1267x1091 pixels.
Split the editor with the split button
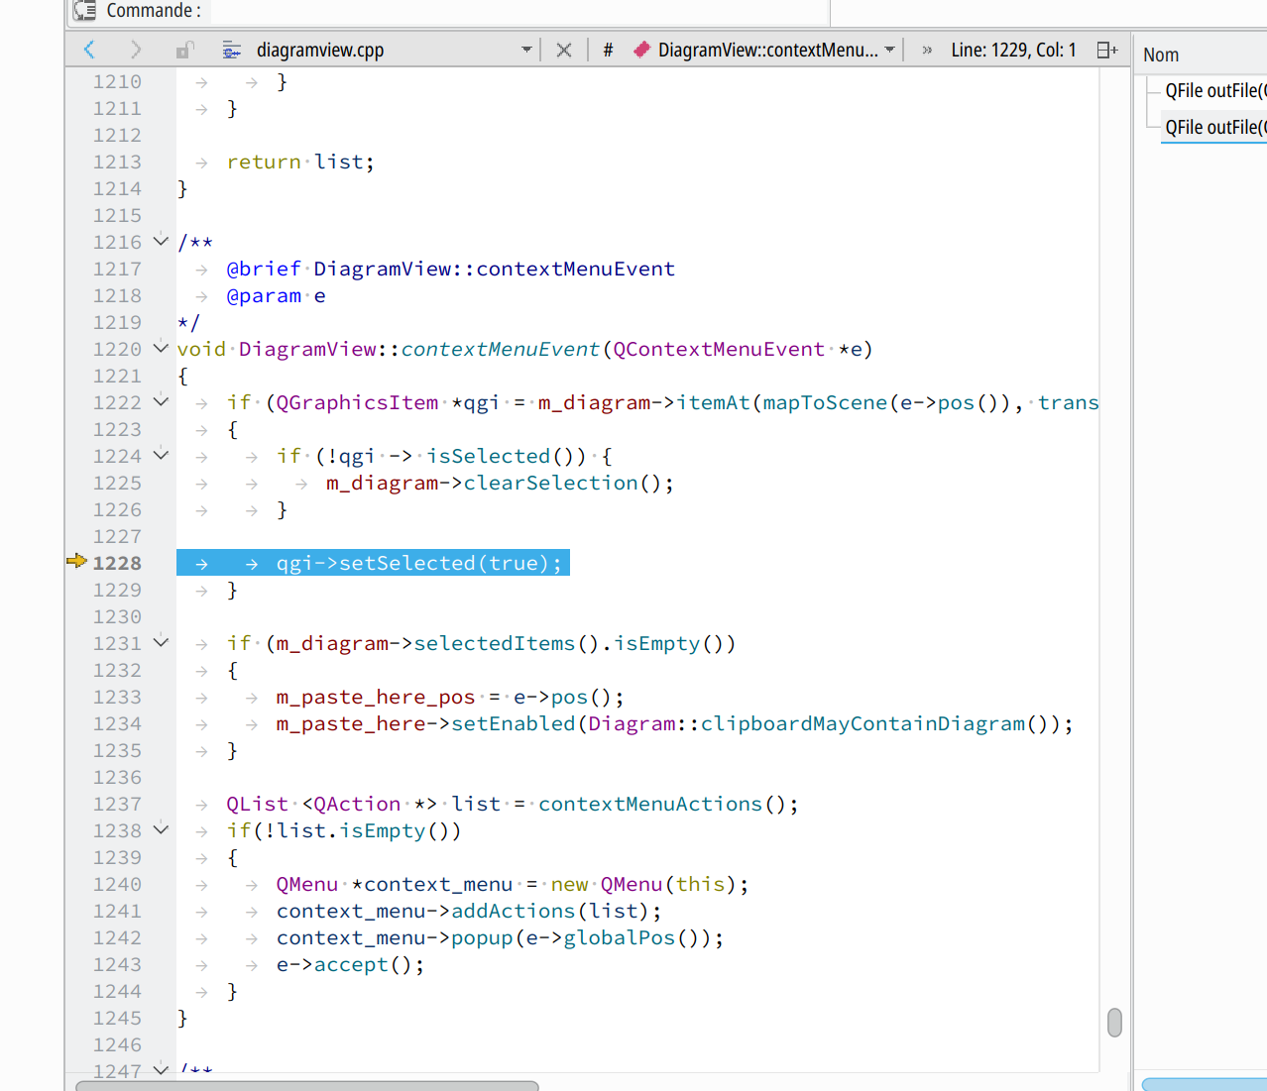pyautogui.click(x=1107, y=50)
